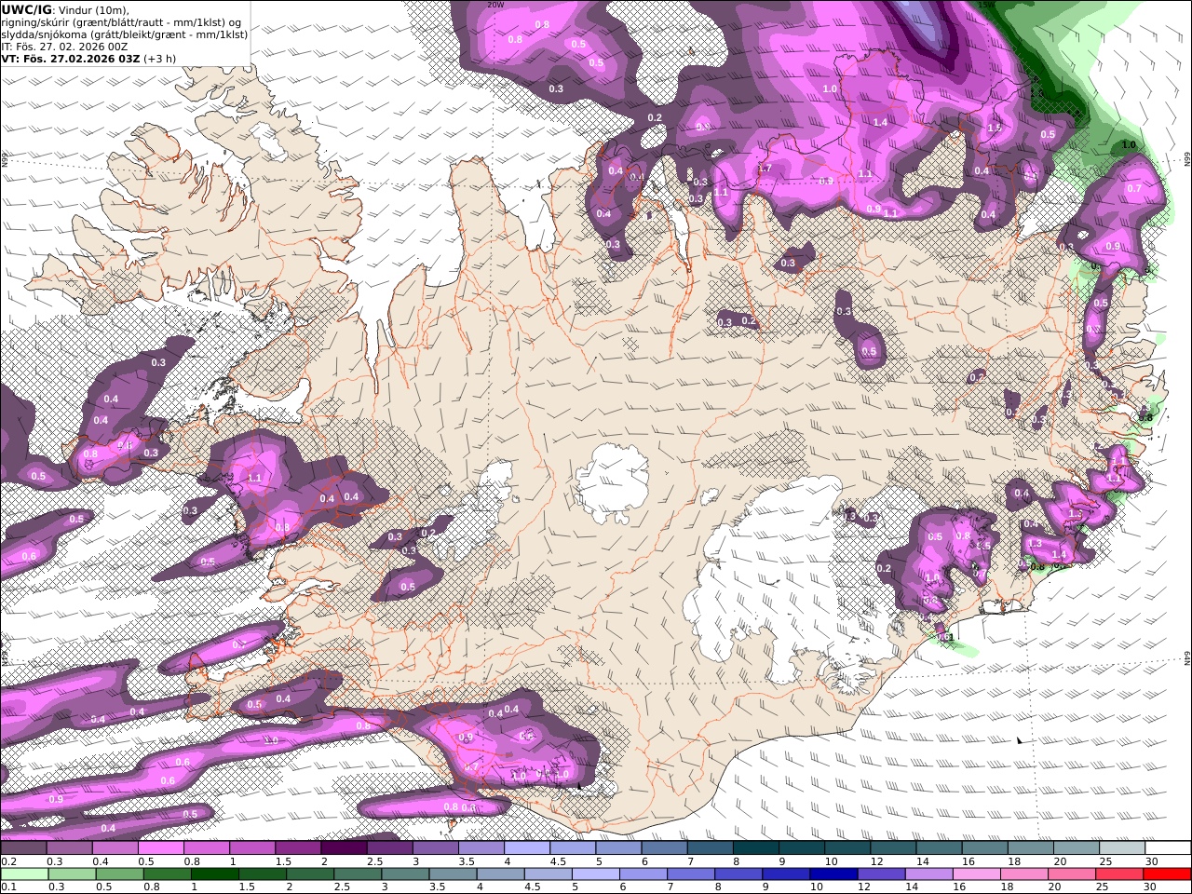Click the upper legend swatch between 12 and 14
Viewport: 1192px width, 894px height.
coord(894,848)
